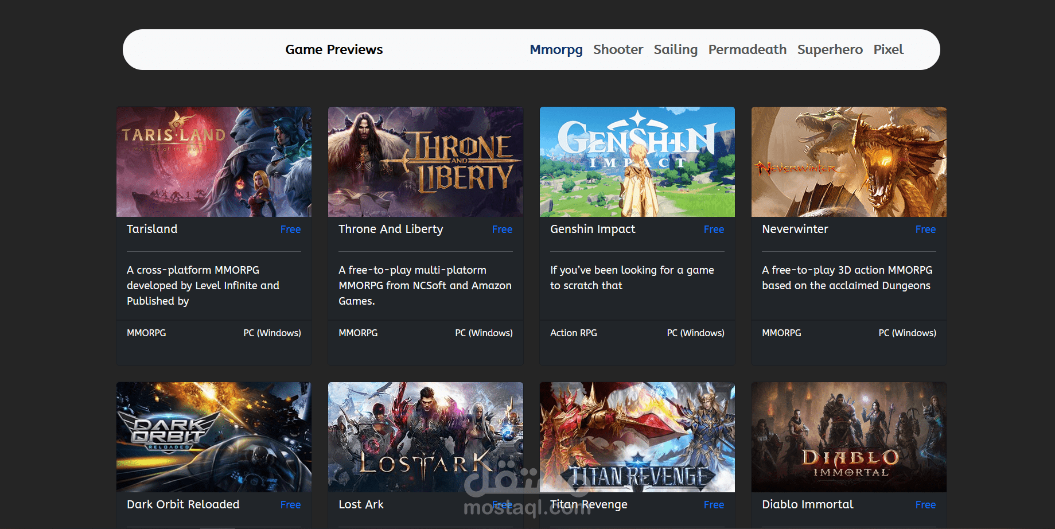Open the Throne And Liberty game page
This screenshot has height=529, width=1055.
click(391, 229)
